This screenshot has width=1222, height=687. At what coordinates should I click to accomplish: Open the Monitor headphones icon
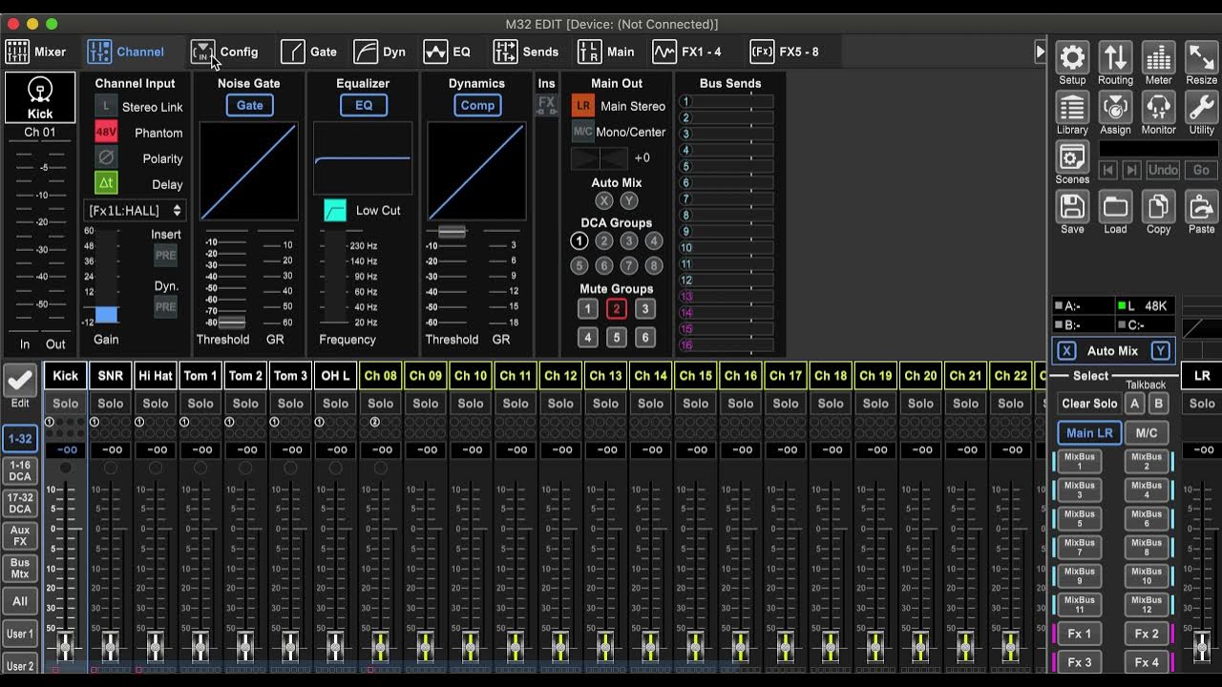(x=1158, y=107)
